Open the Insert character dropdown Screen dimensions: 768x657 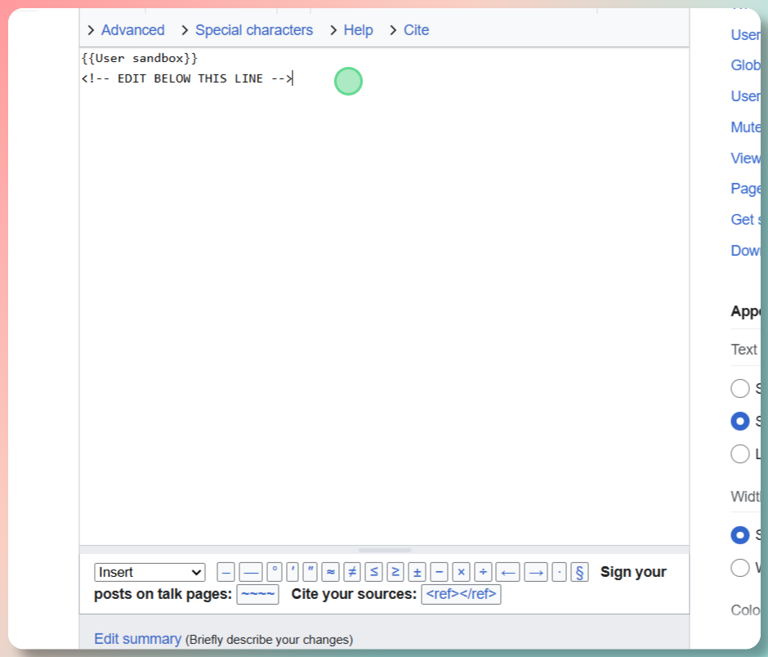click(x=150, y=572)
